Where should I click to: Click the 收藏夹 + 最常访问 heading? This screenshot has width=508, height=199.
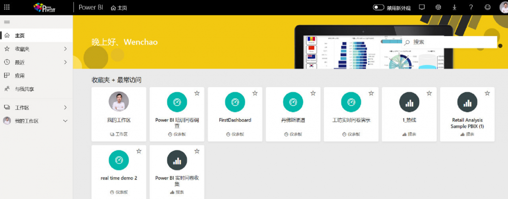[x=116, y=80]
